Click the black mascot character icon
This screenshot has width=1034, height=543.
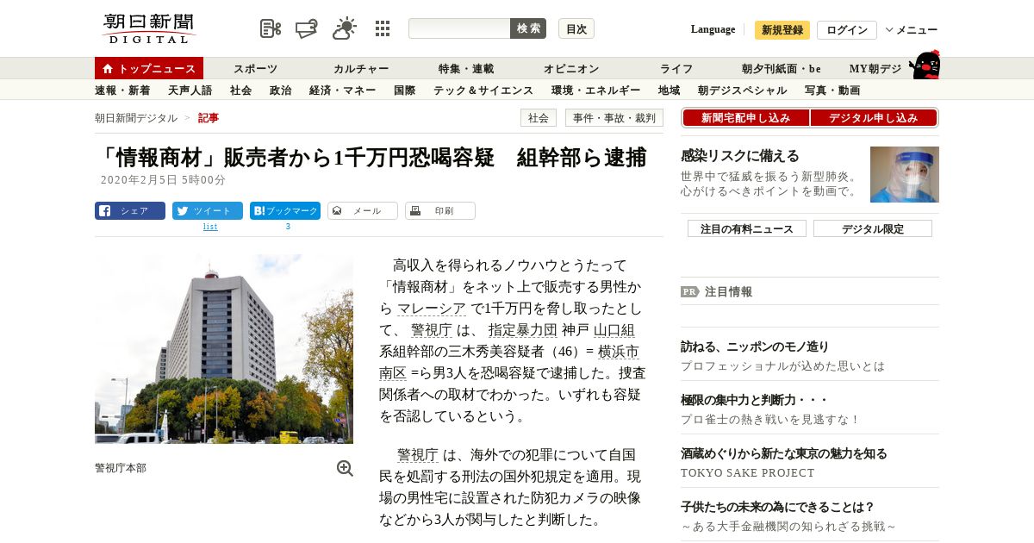[x=925, y=66]
